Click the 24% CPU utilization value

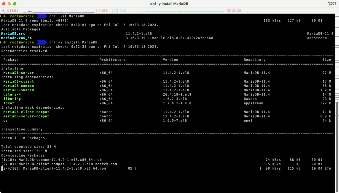tap(123, 11)
